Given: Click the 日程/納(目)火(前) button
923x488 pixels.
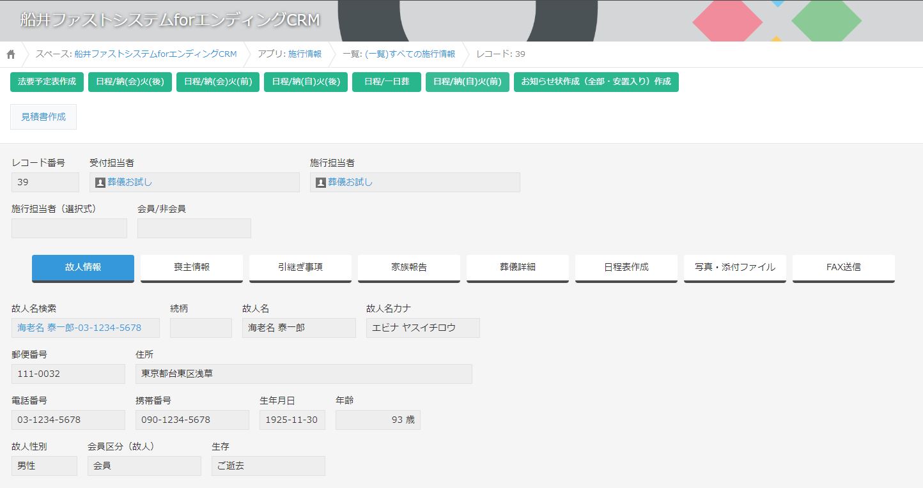Looking at the screenshot, I should click(467, 82).
